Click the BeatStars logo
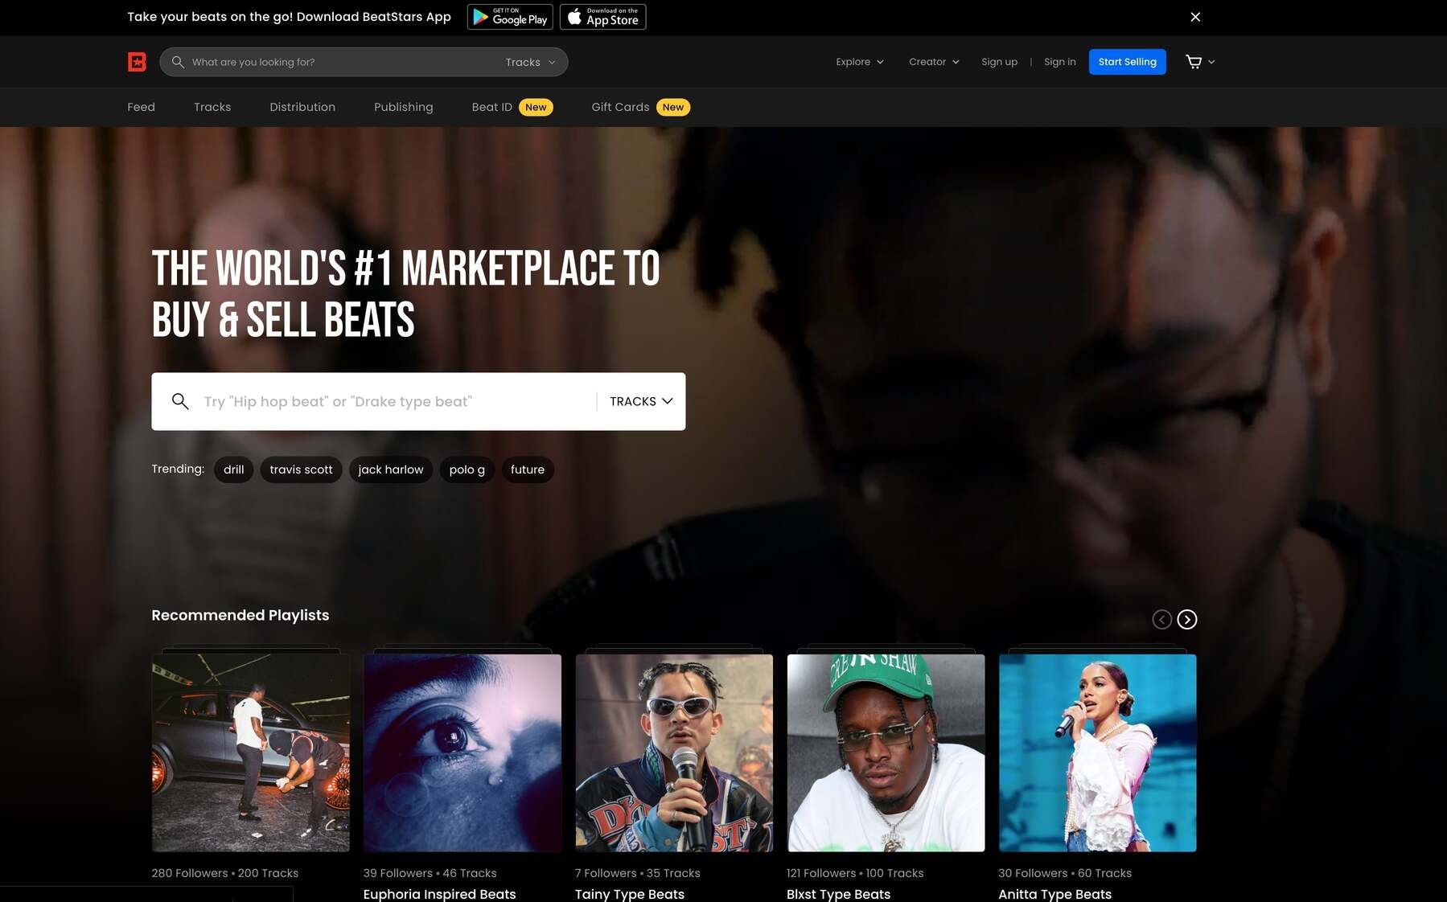This screenshot has height=902, width=1447. click(137, 61)
